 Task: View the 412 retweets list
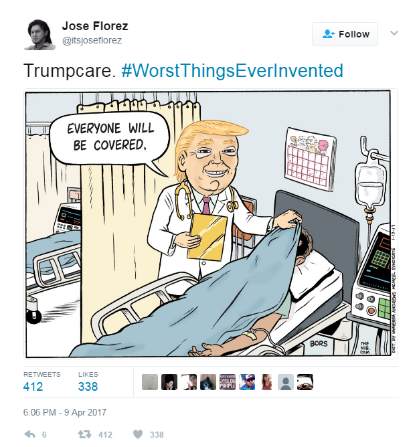41,381
